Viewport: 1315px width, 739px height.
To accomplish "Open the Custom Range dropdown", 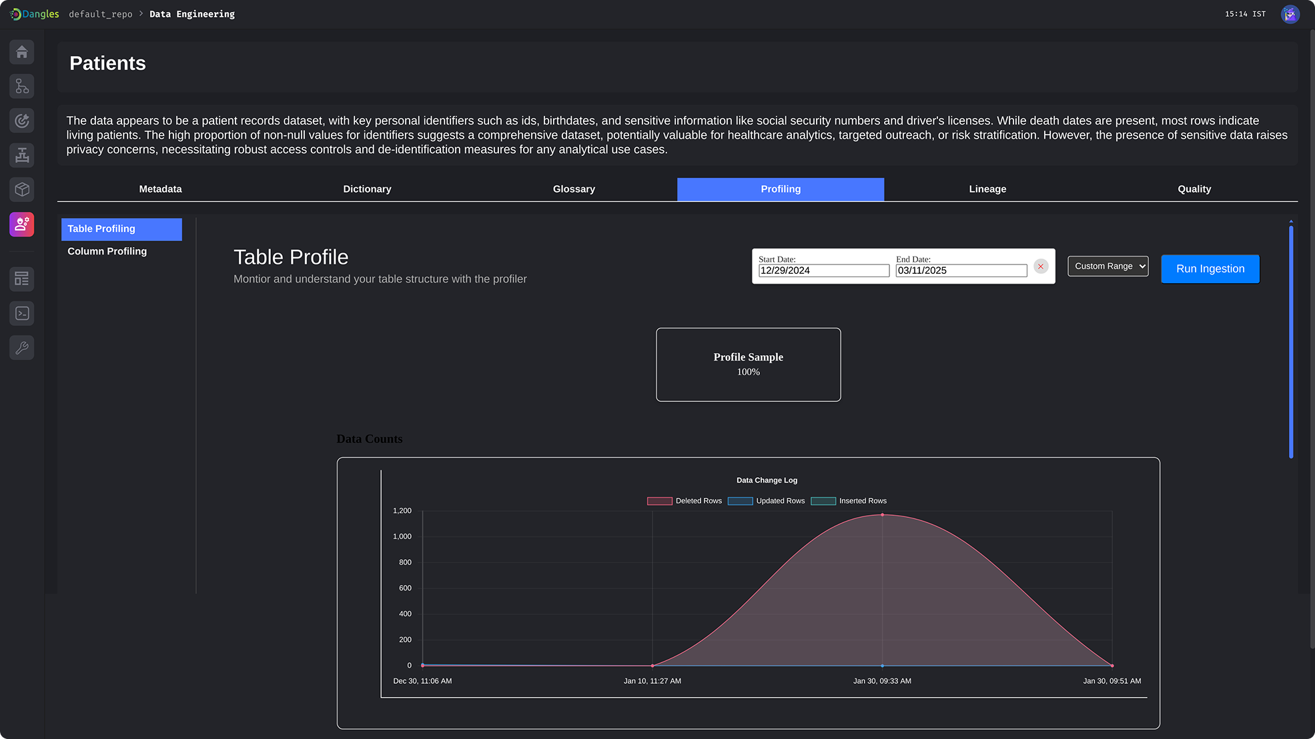I will tap(1108, 266).
